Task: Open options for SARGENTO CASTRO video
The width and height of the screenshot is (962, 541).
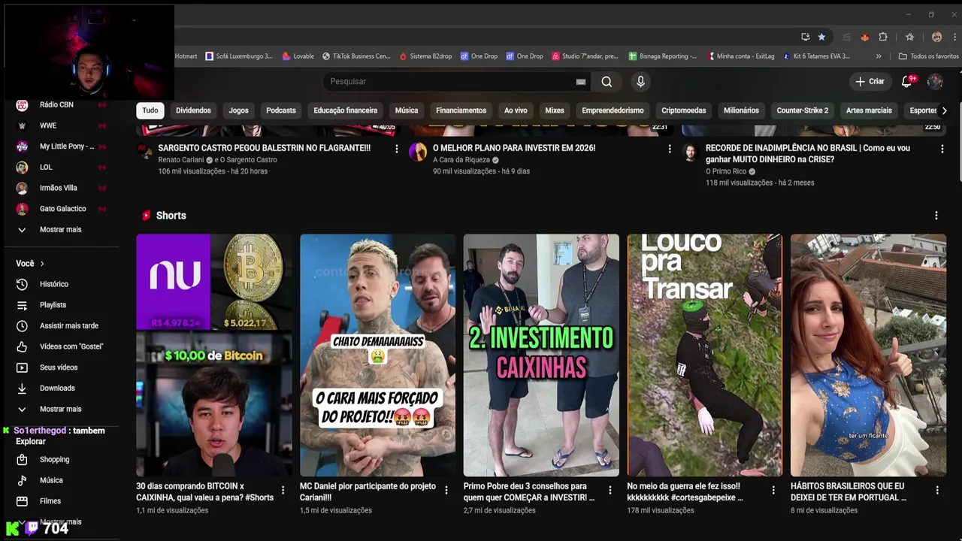Action: (x=397, y=149)
